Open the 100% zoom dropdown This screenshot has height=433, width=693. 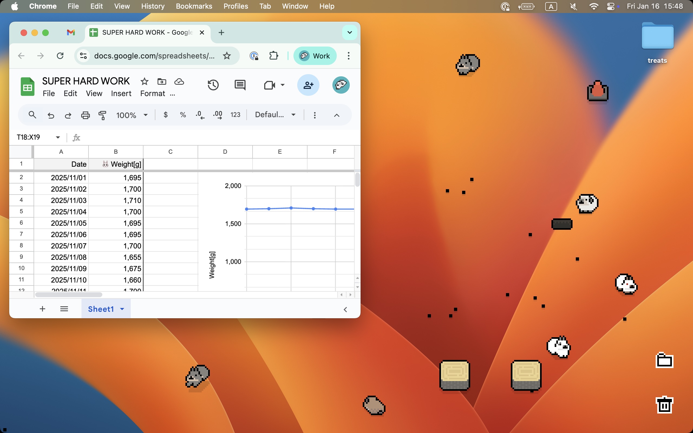coord(132,115)
